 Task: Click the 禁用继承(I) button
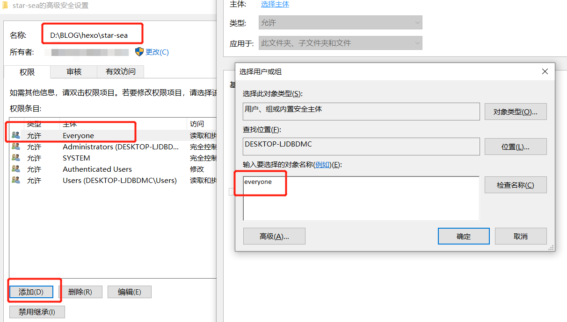(37, 311)
